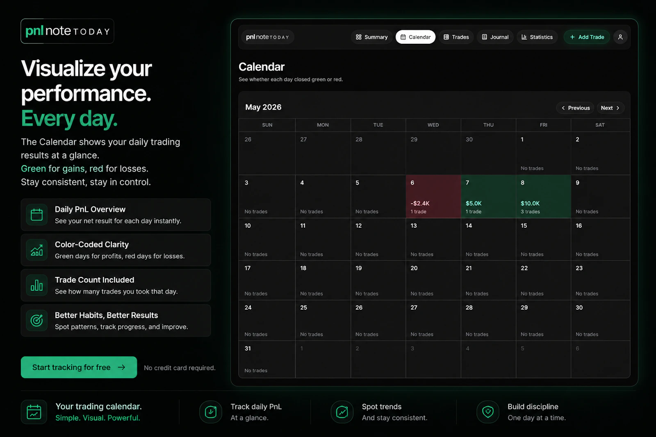Select calendar day 31
656x437 pixels.
click(267, 359)
